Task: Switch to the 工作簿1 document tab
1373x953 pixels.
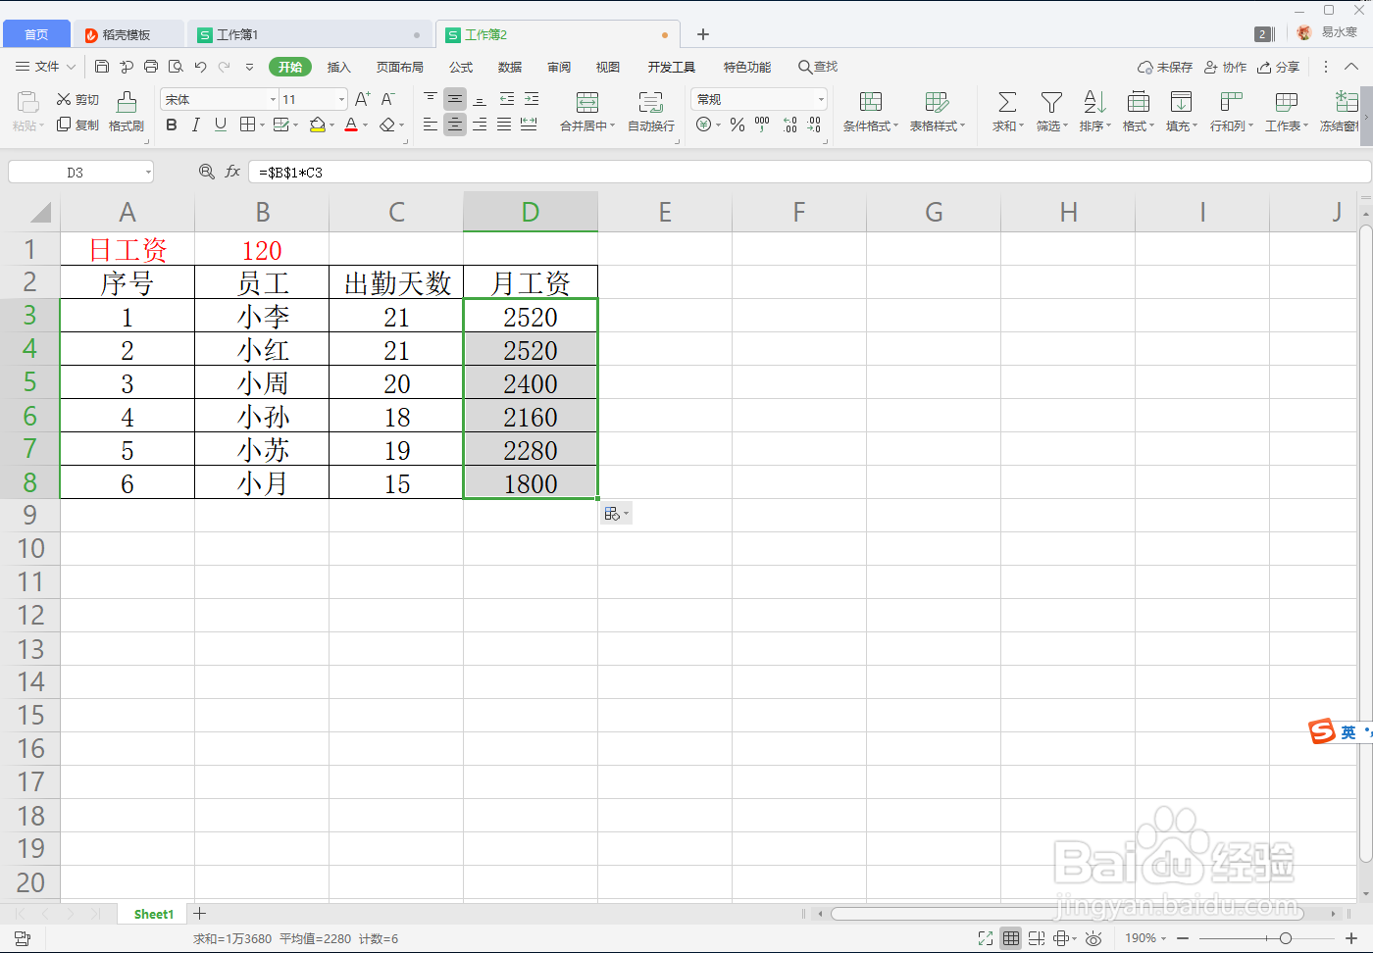Action: (x=310, y=34)
